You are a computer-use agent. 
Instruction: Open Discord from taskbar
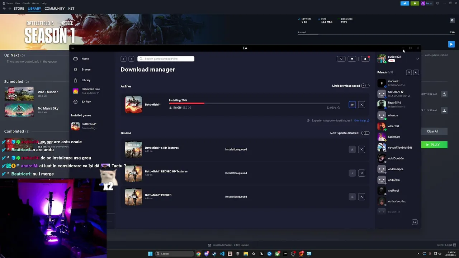206,254
